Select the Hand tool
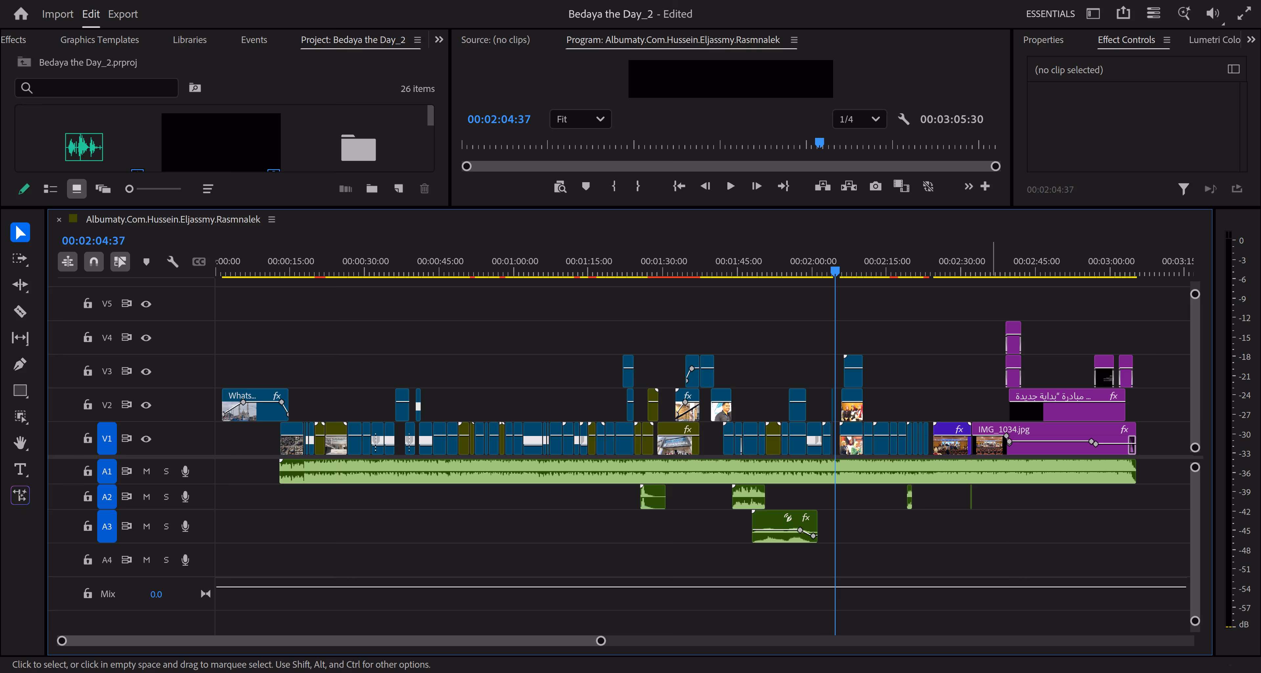Image resolution: width=1261 pixels, height=673 pixels. [20, 443]
